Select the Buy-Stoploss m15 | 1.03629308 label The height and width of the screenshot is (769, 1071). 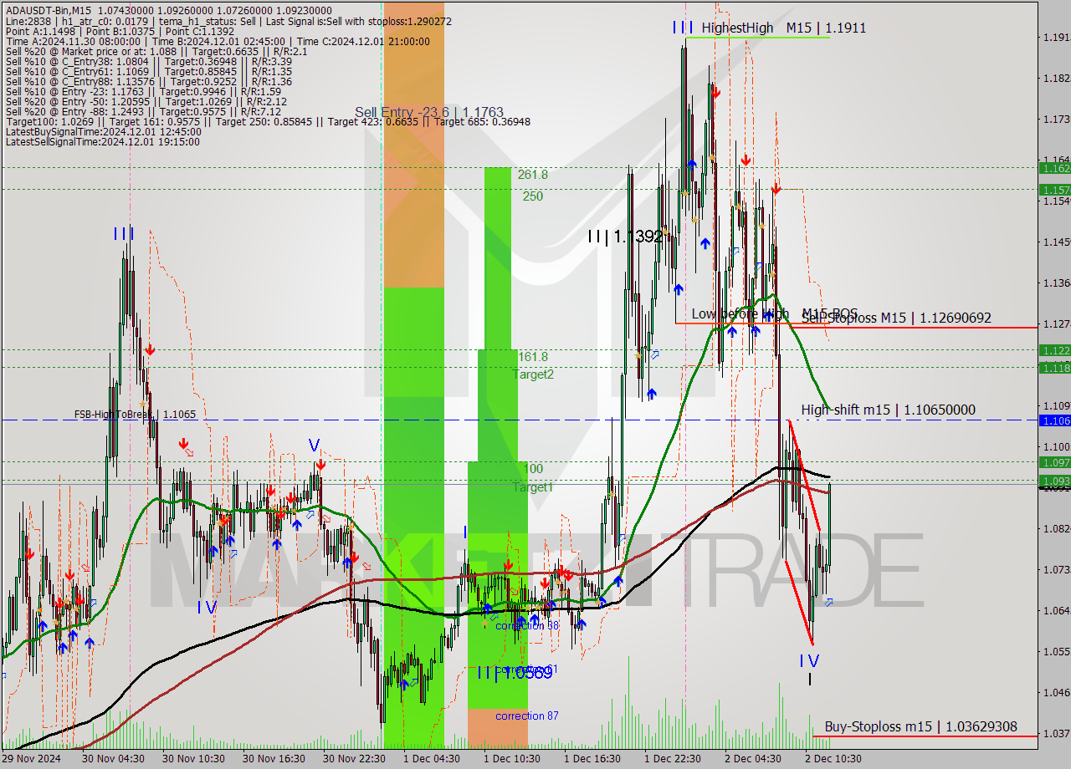(920, 726)
